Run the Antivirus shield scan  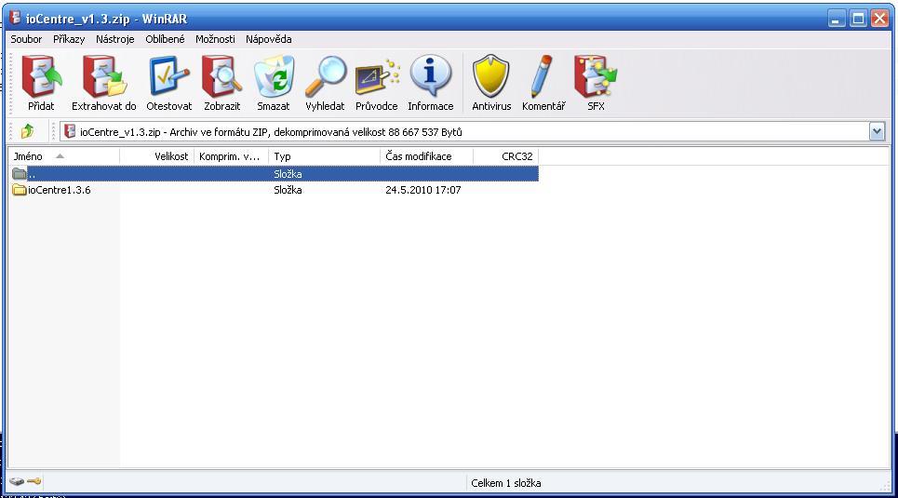491,82
